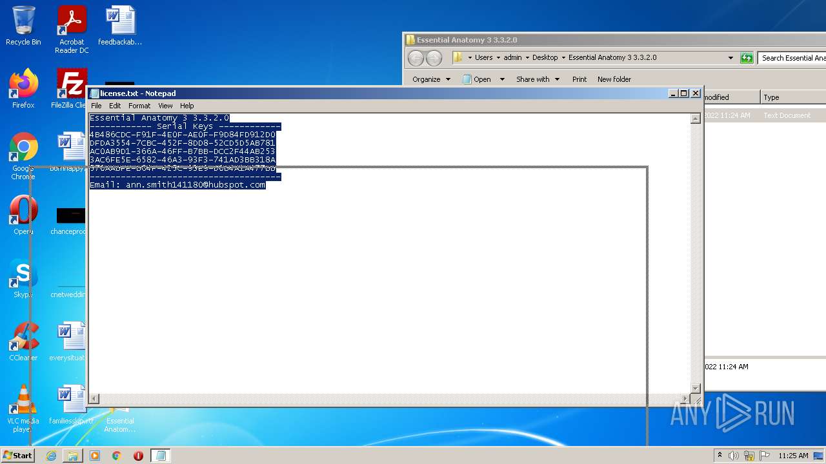This screenshot has height=464, width=826.
Task: Click Print in the Explorer toolbar
Action: tap(579, 79)
